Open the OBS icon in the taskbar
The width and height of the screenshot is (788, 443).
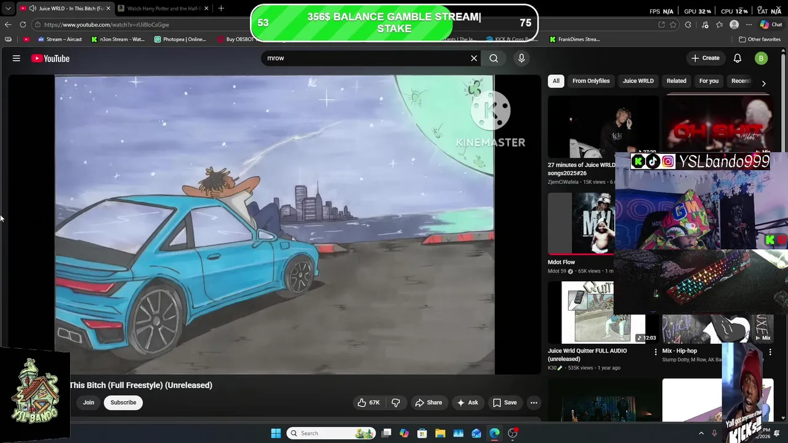point(512,433)
